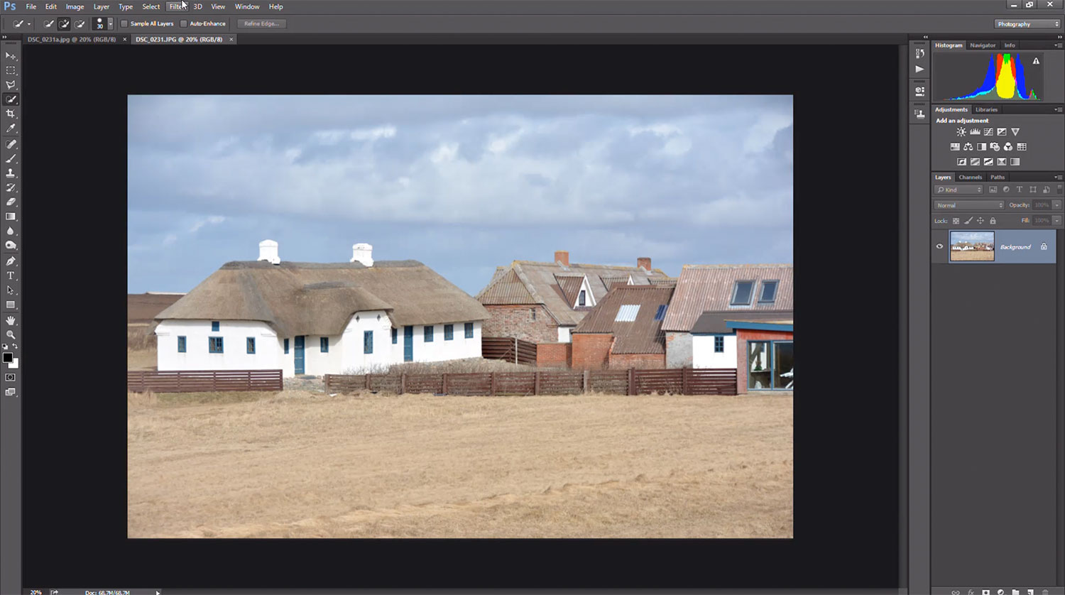Switch to the Channels tab
Screen dimensions: 1065x595
(x=970, y=178)
